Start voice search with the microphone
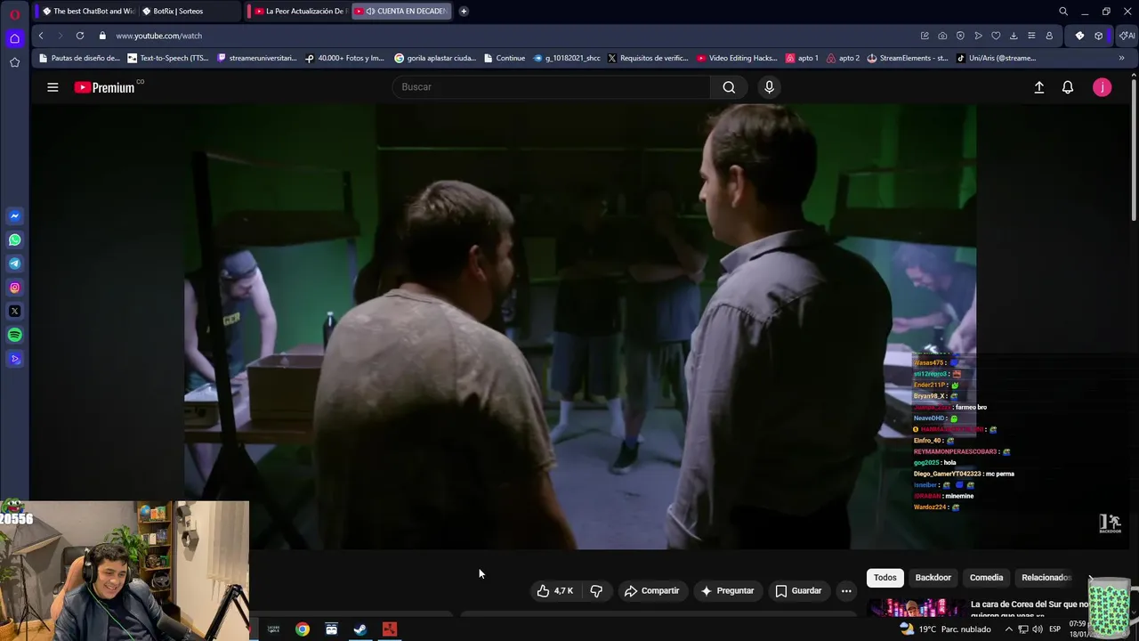Screen dimensions: 1139x641 tap(770, 87)
